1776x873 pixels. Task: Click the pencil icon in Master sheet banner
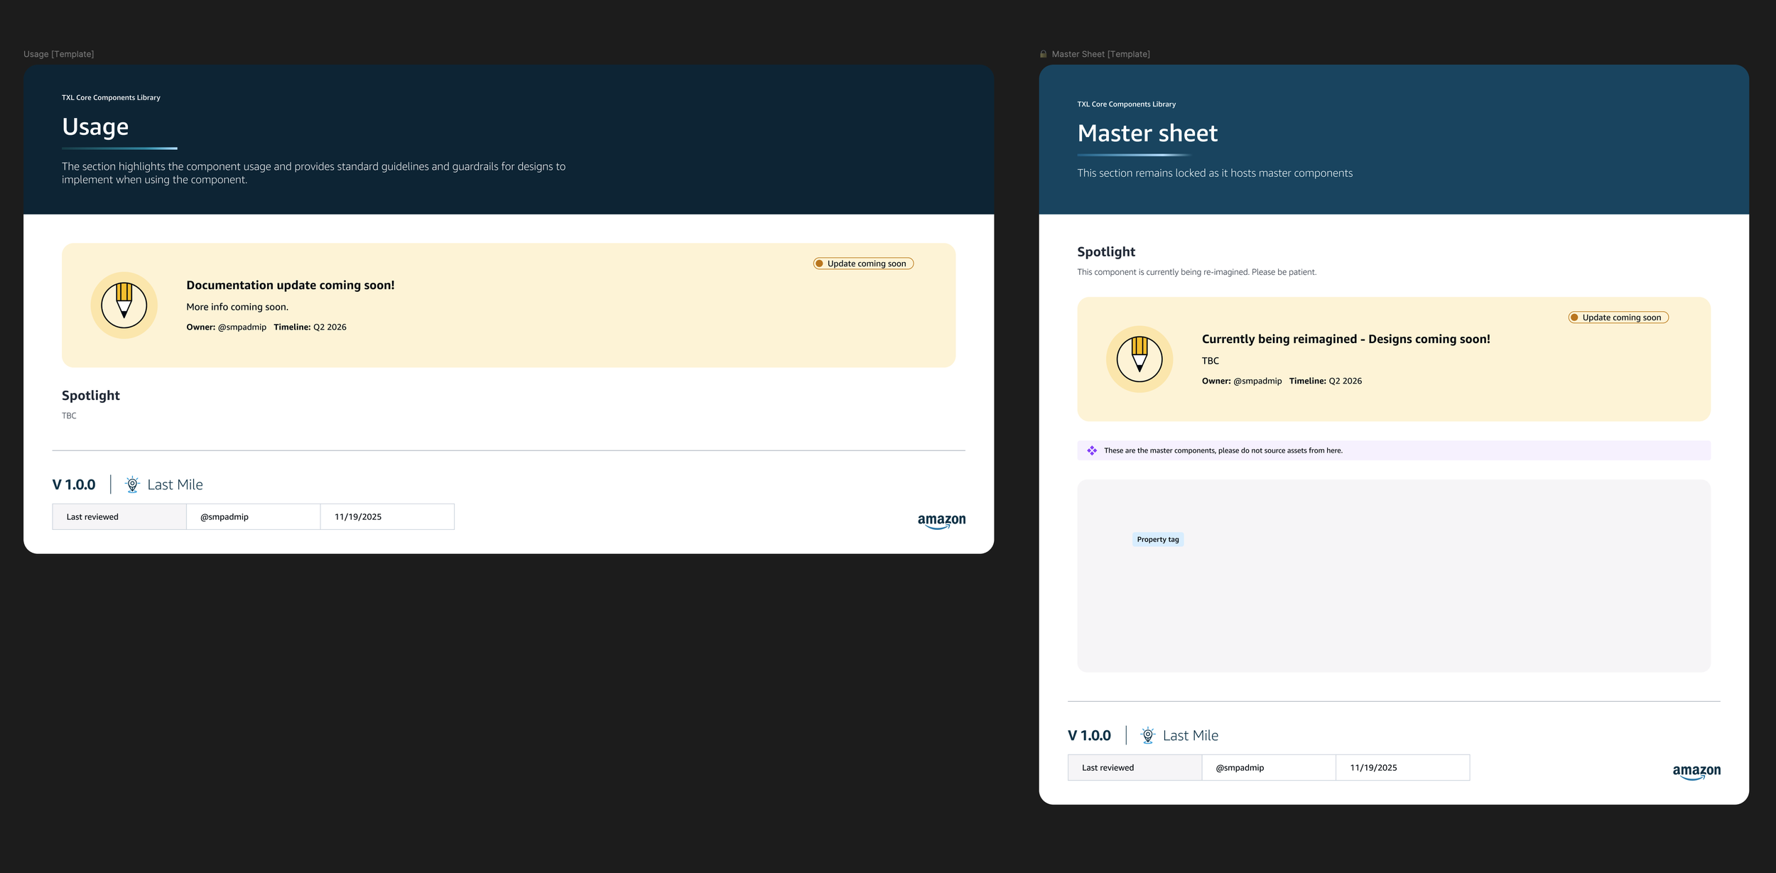pyautogui.click(x=1139, y=359)
